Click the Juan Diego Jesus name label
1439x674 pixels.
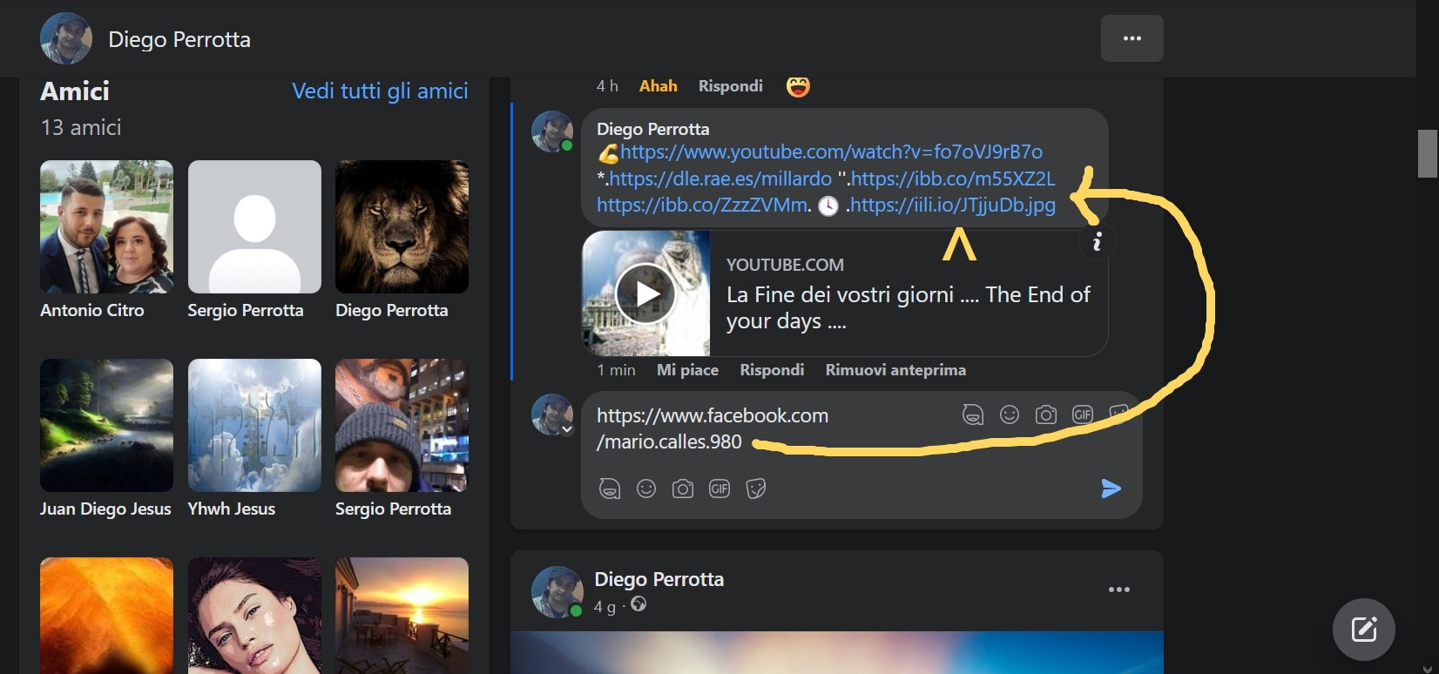[x=105, y=509]
